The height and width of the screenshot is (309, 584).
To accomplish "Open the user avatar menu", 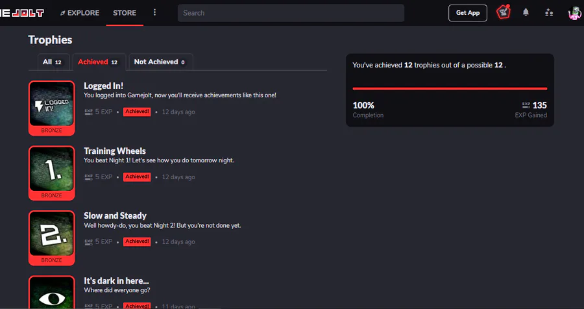I will tap(575, 14).
